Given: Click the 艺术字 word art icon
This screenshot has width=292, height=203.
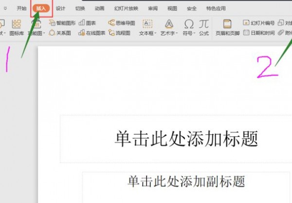Looking at the screenshot, I should tap(169, 24).
